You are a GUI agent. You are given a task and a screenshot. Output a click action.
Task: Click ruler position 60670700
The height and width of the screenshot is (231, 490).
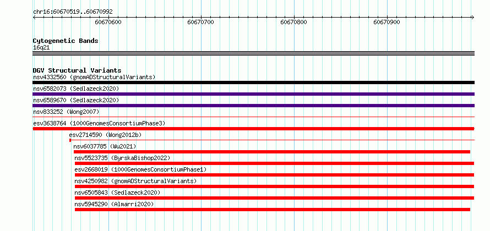pos(201,22)
